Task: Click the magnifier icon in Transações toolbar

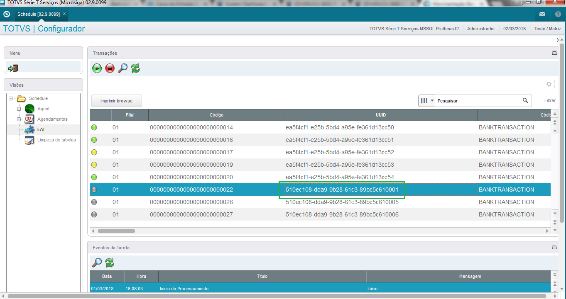Action: [123, 68]
